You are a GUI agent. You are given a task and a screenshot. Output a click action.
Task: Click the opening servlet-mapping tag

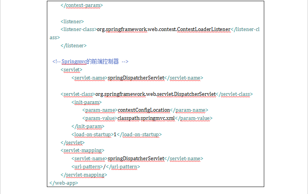pos(82,151)
